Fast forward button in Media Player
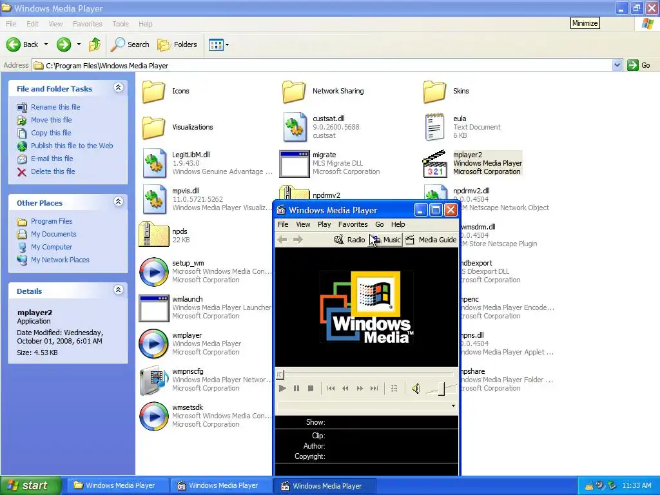660x495 pixels. (360, 389)
